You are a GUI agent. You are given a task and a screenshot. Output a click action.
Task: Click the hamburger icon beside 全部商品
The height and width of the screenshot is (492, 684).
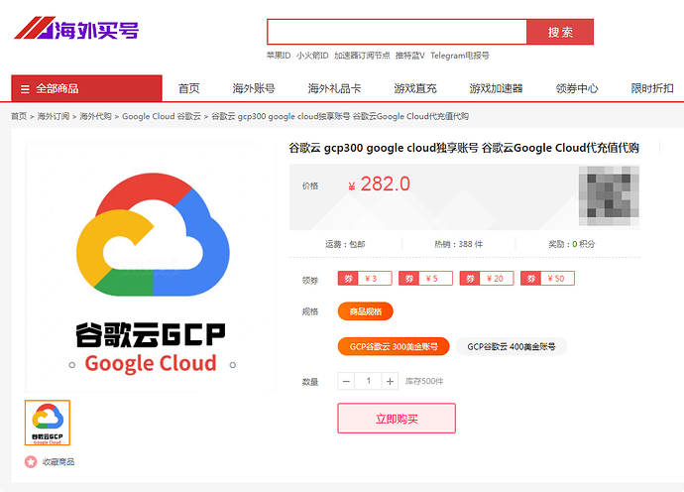(25, 89)
